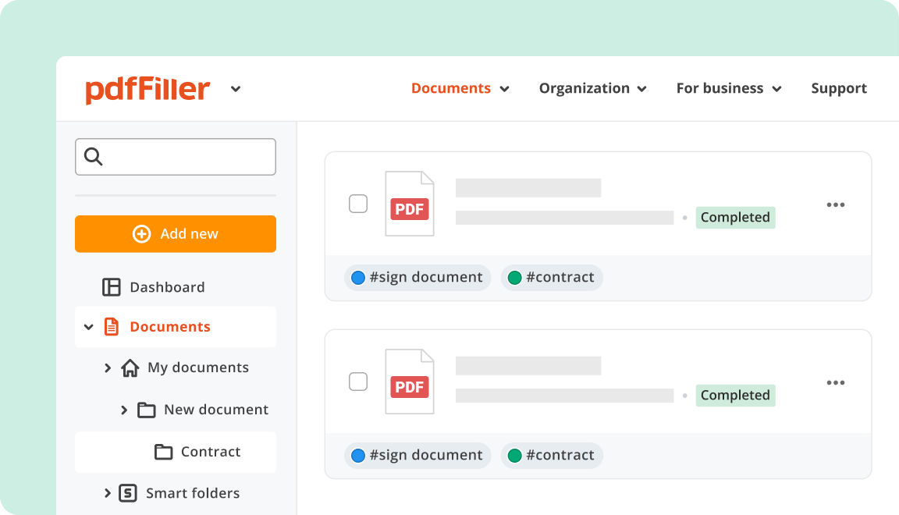This screenshot has height=515, width=899.
Task: Check the first document's checkbox
Action: pos(358,203)
